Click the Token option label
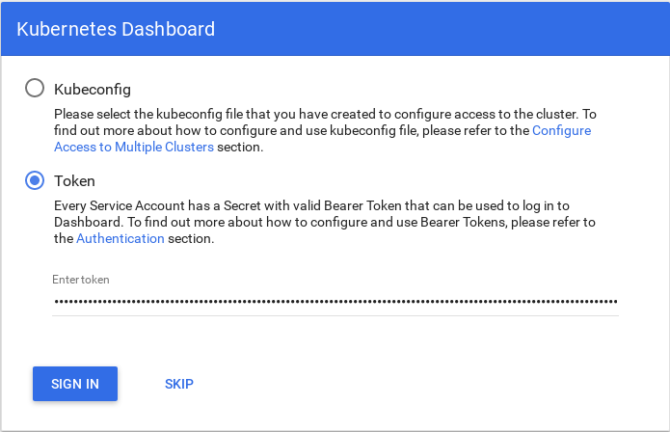Image resolution: width=670 pixels, height=432 pixels. [x=74, y=180]
